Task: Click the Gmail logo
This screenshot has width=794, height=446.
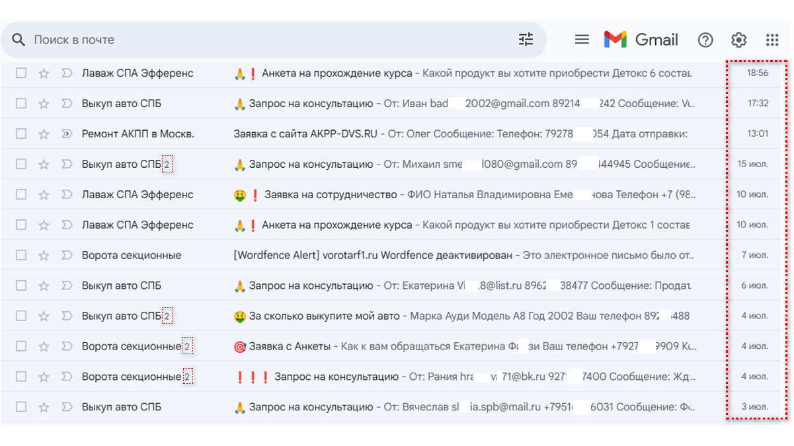Action: 641,40
